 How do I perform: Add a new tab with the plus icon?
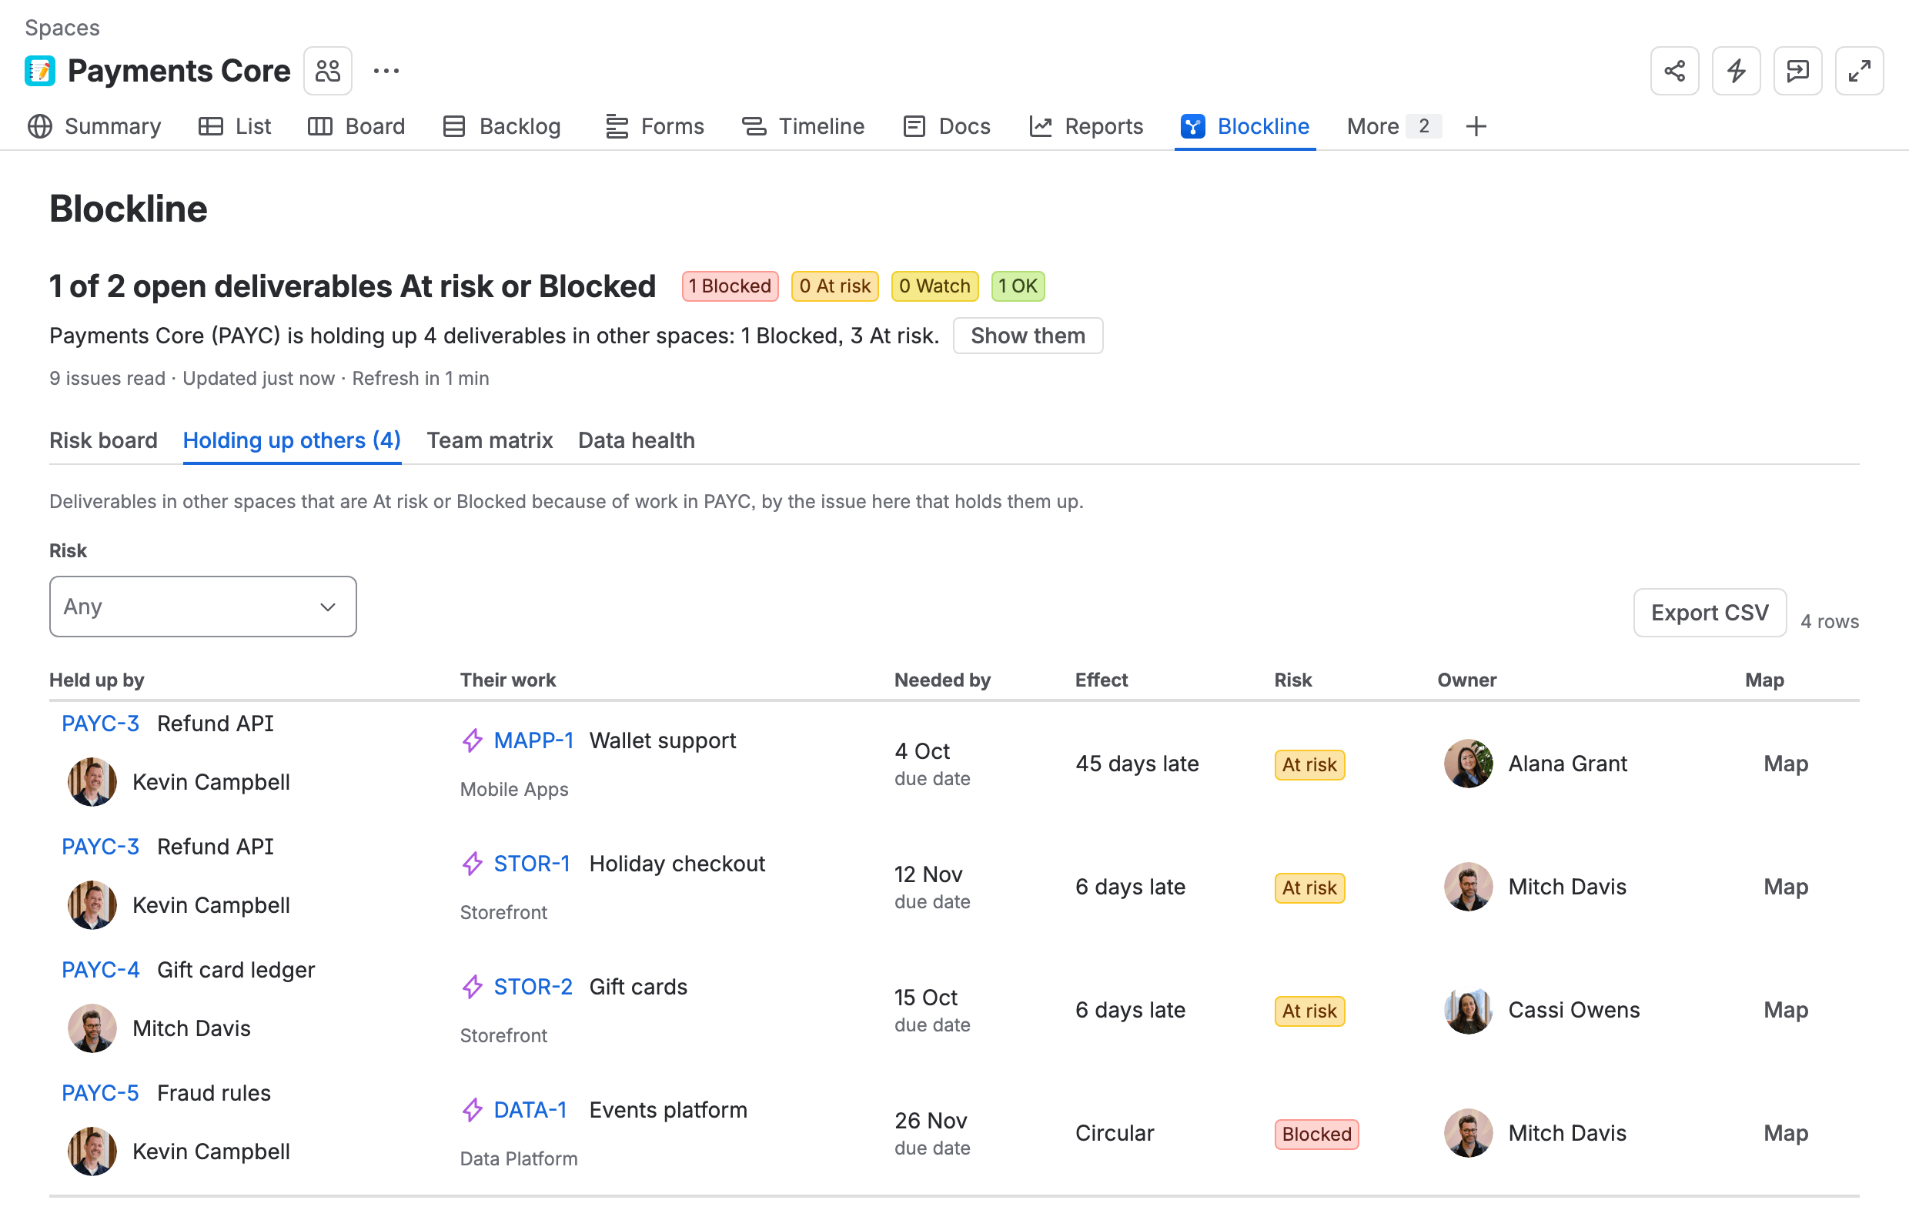tap(1476, 126)
